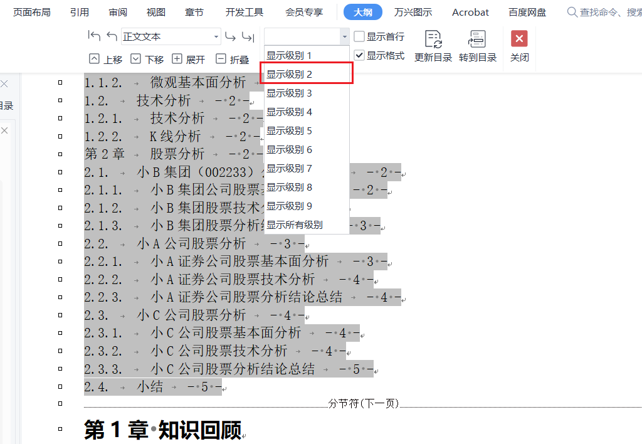The width and height of the screenshot is (642, 444).
Task: Uncheck the 显示格式 checkbox
Action: 359,55
